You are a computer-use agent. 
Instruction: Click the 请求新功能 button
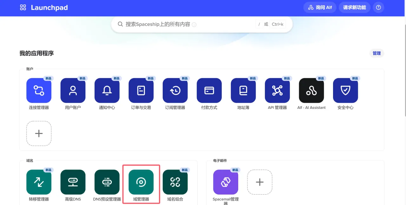(354, 7)
